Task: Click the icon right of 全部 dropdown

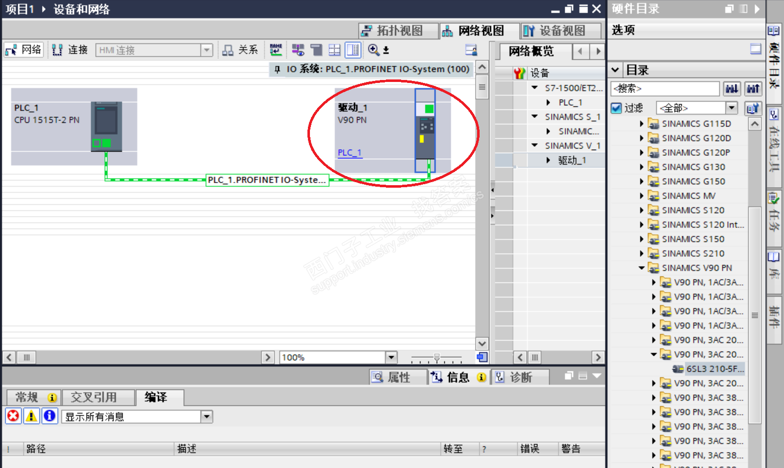Action: 754,108
